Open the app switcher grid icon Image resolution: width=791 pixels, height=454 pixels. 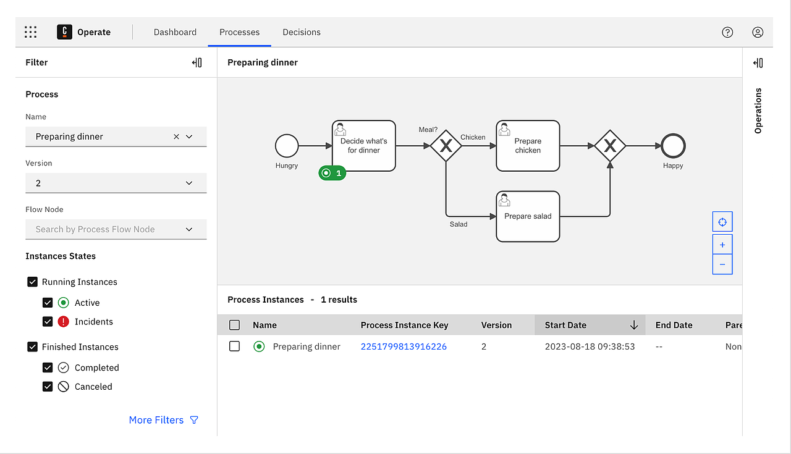coord(30,32)
